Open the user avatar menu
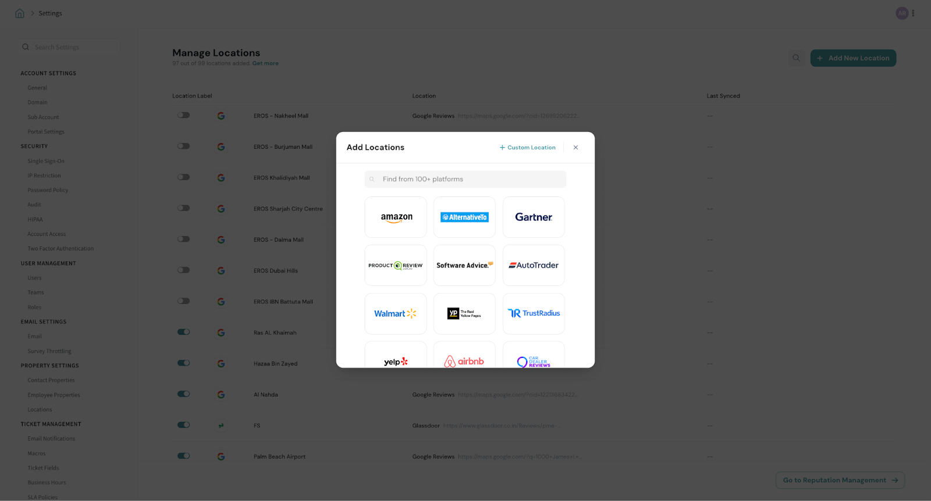 902,13
